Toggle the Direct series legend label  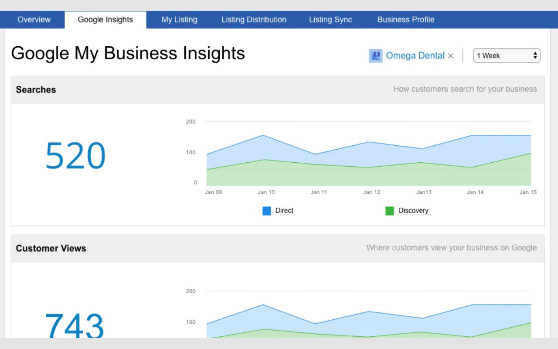coord(284,210)
